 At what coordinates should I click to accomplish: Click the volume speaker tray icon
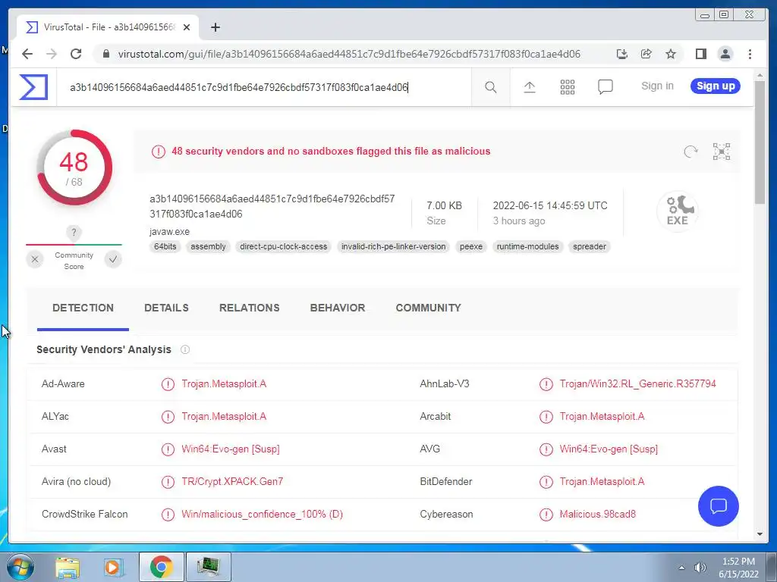click(700, 568)
